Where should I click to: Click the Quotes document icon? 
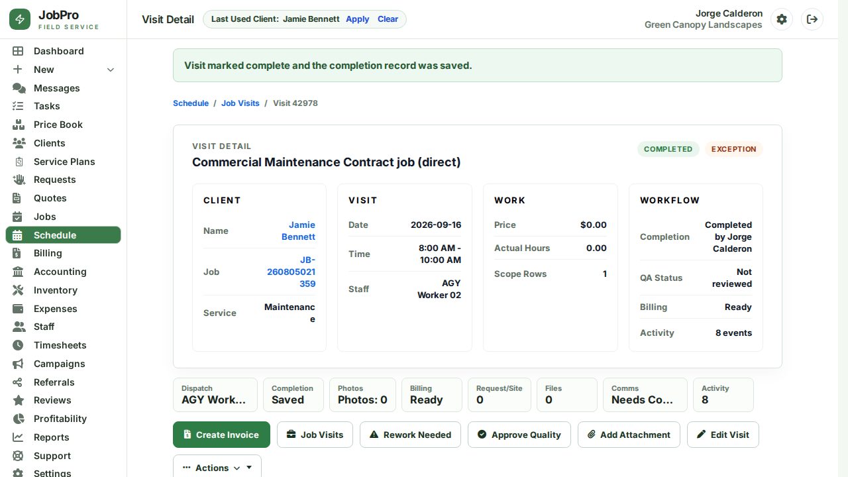pyautogui.click(x=17, y=198)
